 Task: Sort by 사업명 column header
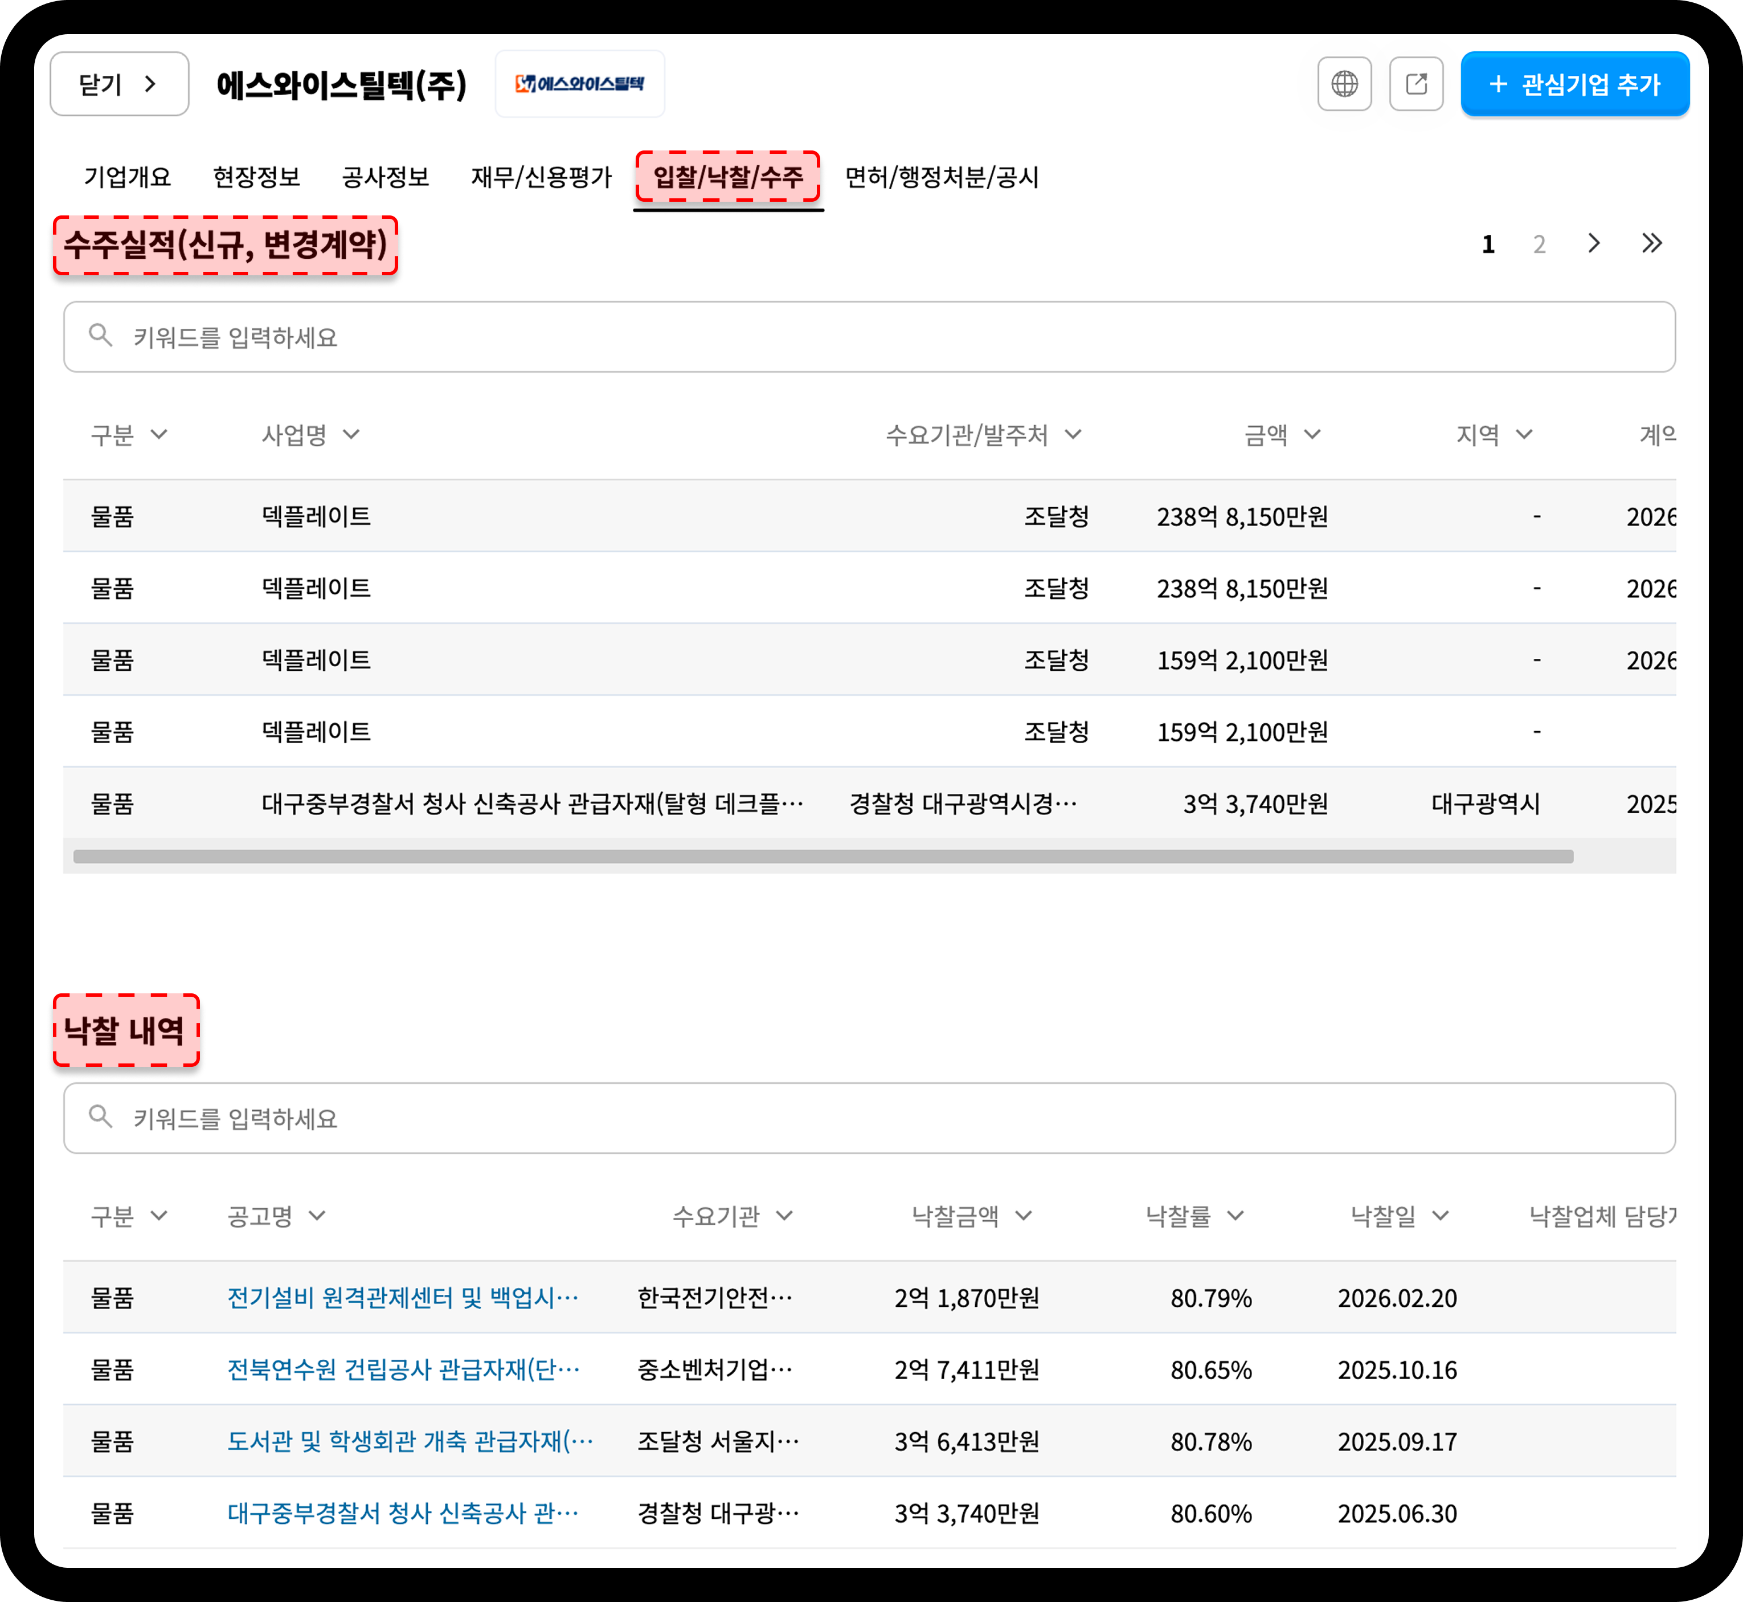(310, 434)
